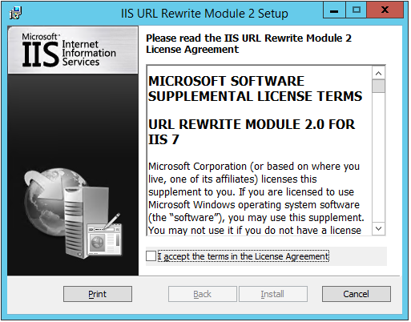Image resolution: width=411 pixels, height=322 pixels.
Task: Click the 'URL REWRITE MODULE 2.0 FOR IIS 7' heading
Action: [x=252, y=132]
